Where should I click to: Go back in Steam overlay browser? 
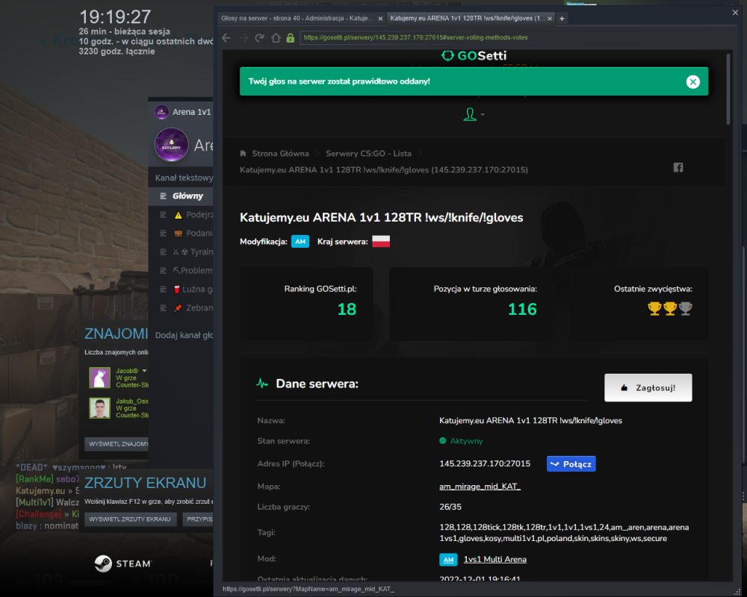click(x=226, y=37)
